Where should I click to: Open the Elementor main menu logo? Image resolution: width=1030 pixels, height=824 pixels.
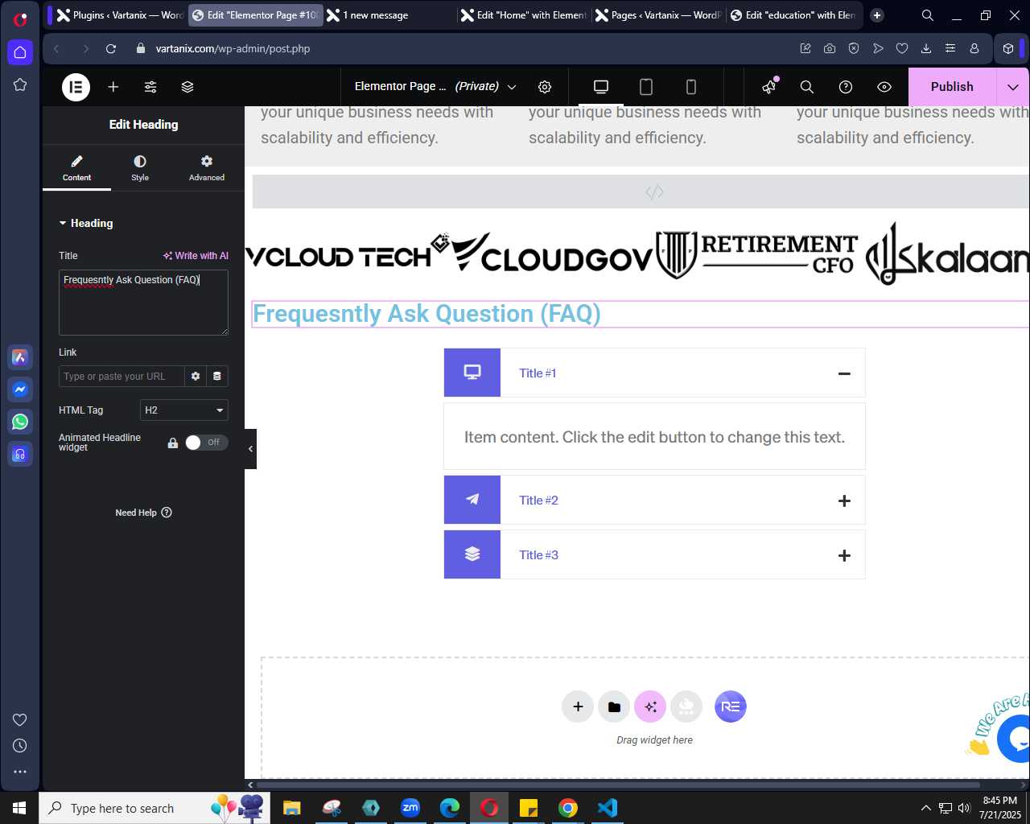point(76,87)
